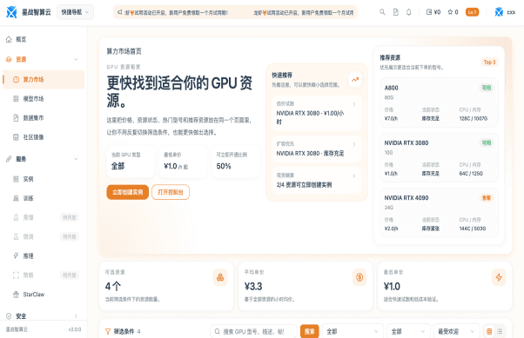Click the 快速推荐 trend arrow icon
The height and width of the screenshot is (338, 524).
[x=355, y=80]
